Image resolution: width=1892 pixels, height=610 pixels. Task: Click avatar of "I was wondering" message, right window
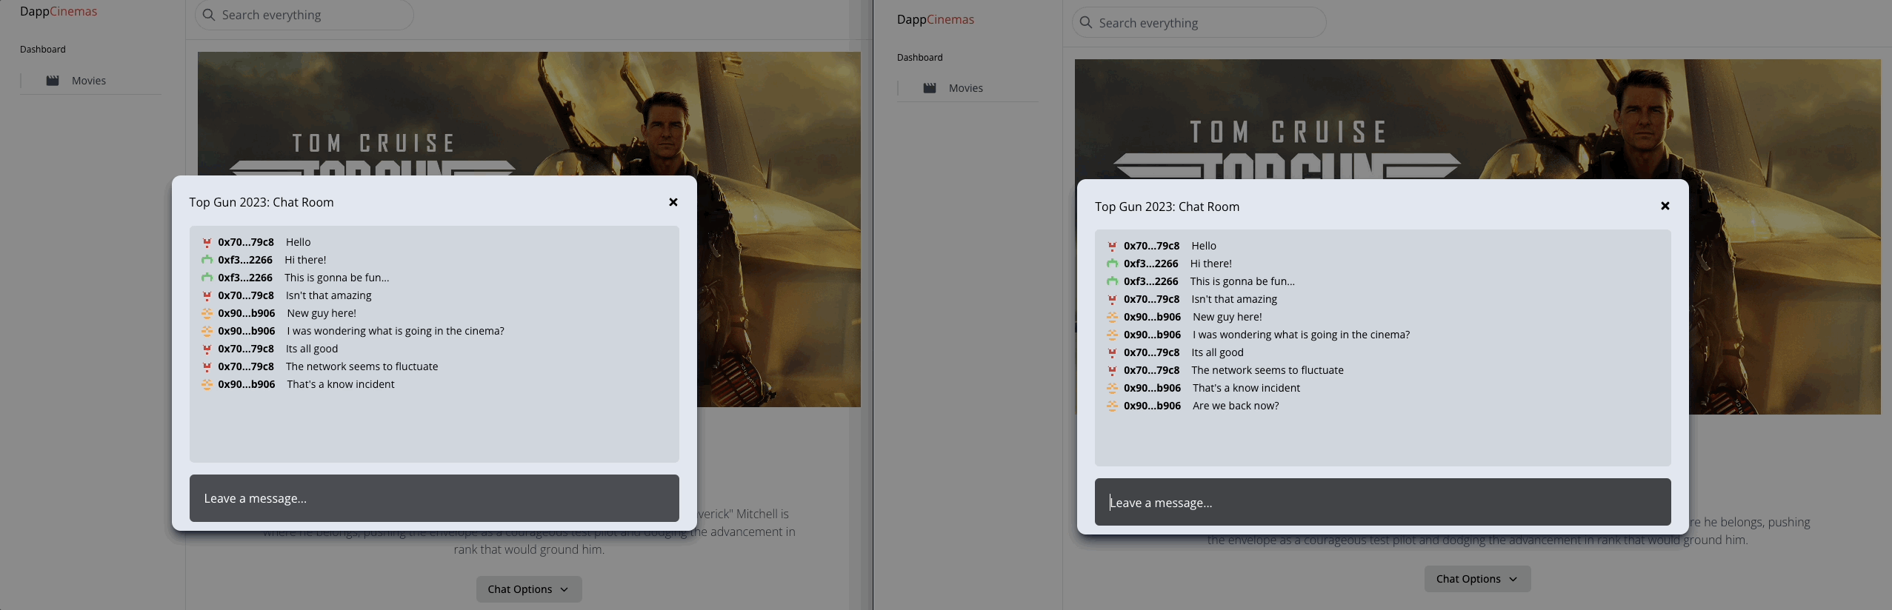(1112, 335)
